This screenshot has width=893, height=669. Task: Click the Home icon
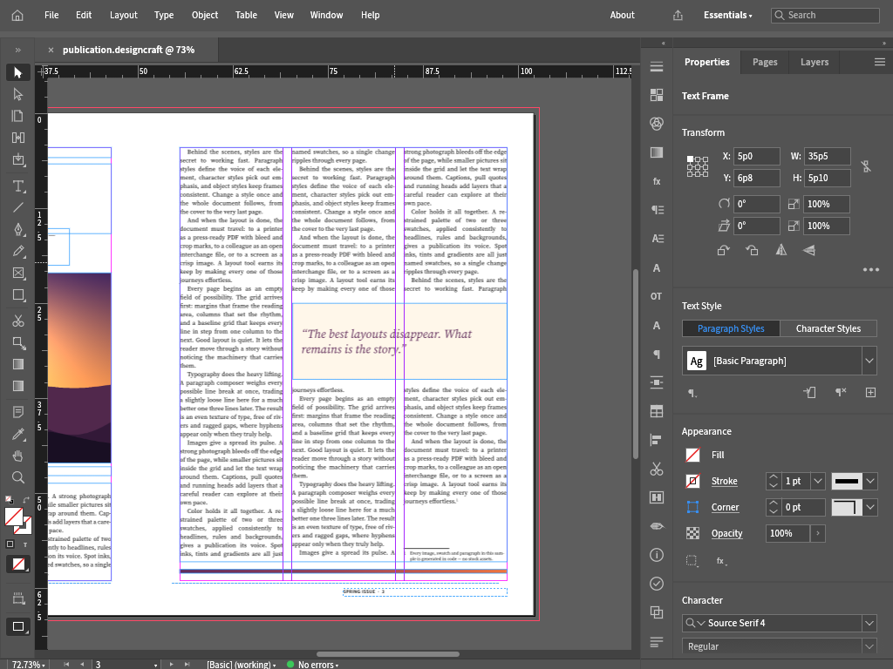tap(17, 16)
